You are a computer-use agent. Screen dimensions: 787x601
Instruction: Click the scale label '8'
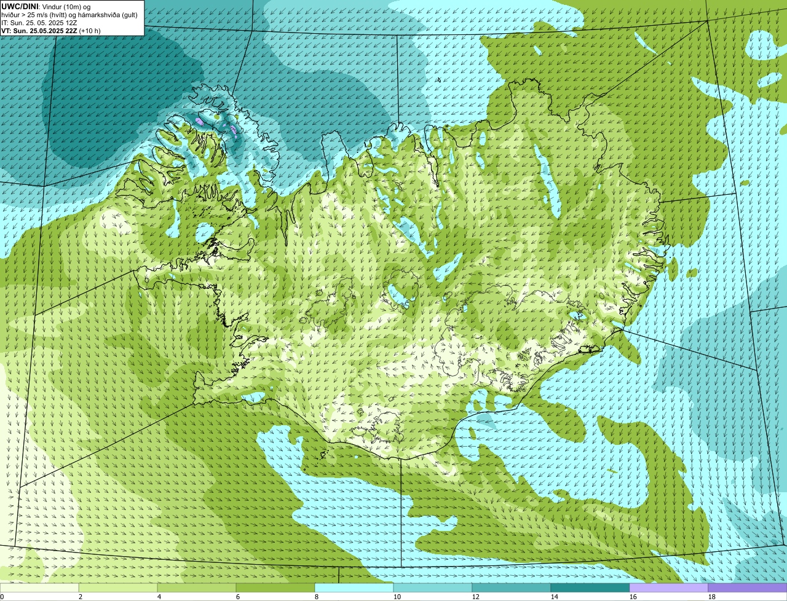[x=317, y=597]
